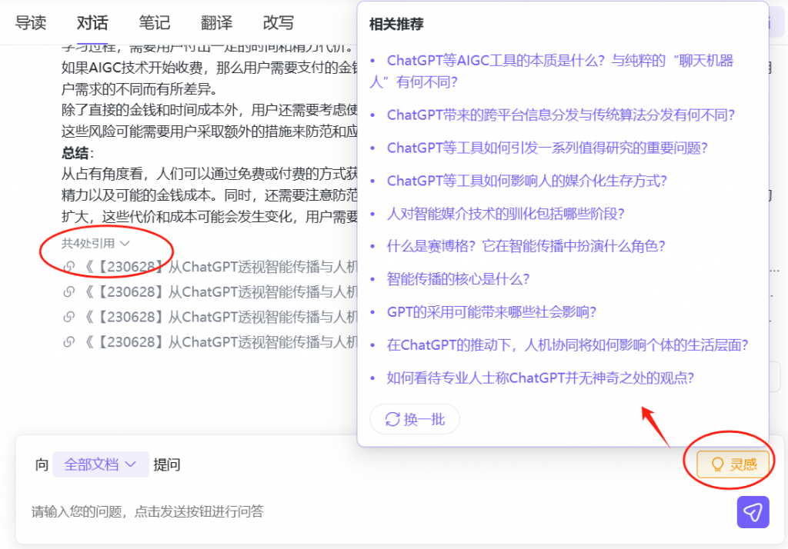Open the second 【230628】 citation text
This screenshot has width=788, height=549.
pyautogui.click(x=219, y=292)
